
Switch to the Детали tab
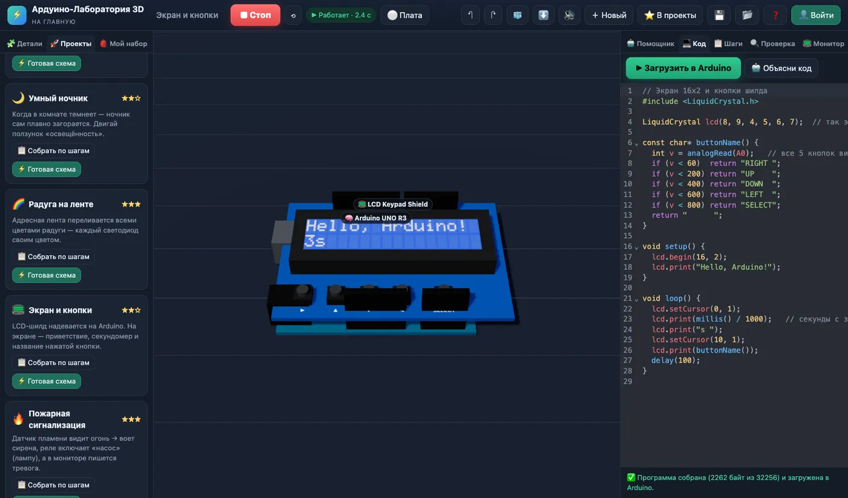(x=24, y=44)
